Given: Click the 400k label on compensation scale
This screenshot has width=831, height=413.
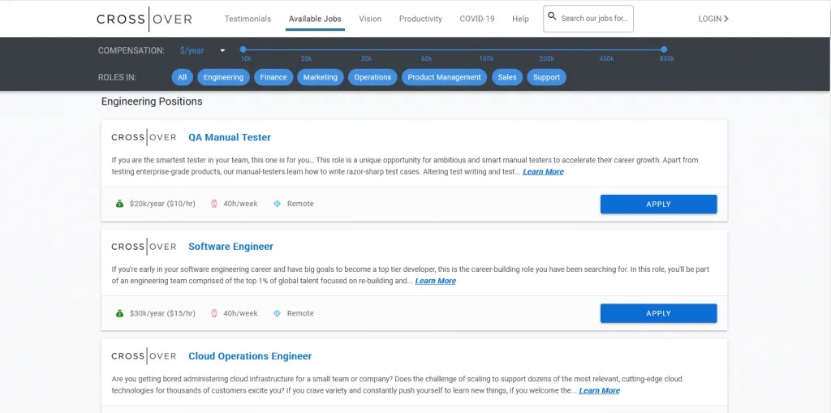Looking at the screenshot, I should (607, 59).
